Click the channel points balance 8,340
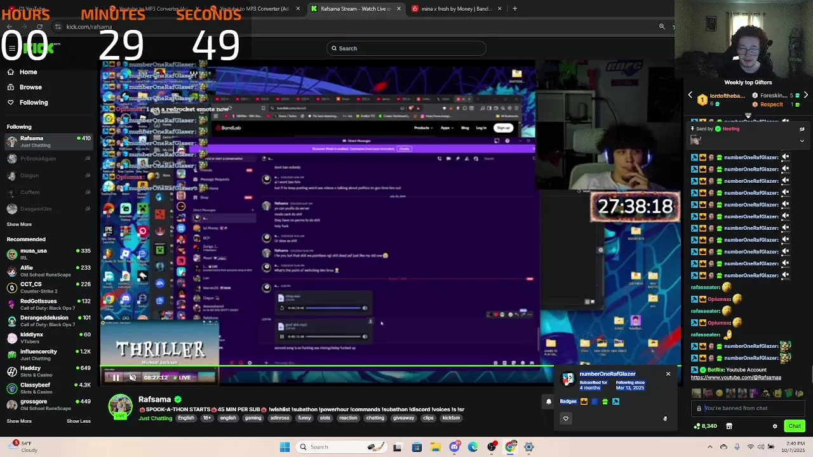 (x=706, y=426)
